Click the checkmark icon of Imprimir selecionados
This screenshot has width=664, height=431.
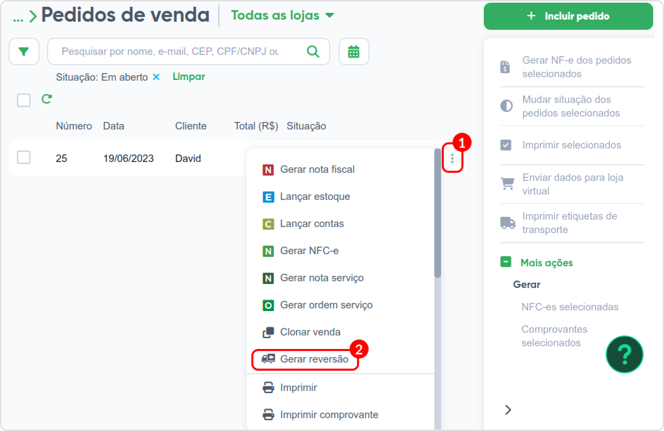point(506,145)
